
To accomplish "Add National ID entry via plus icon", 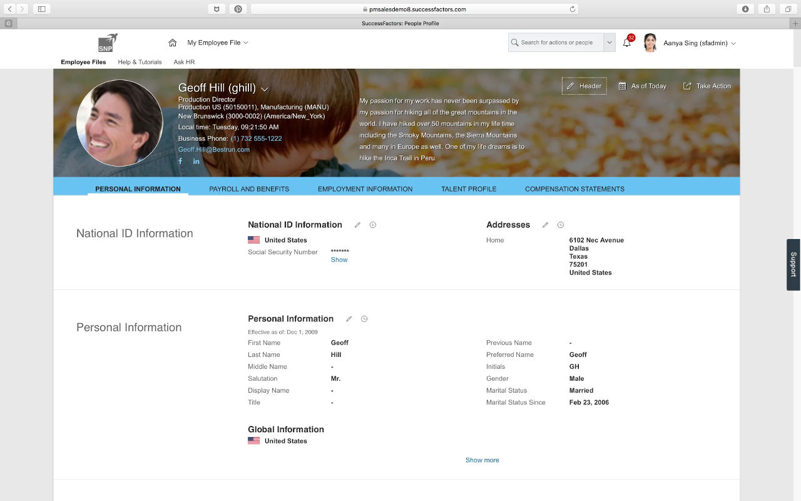I will (x=372, y=225).
